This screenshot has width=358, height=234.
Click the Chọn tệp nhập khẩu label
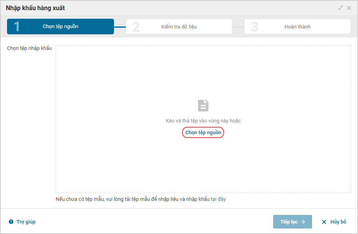tap(29, 48)
